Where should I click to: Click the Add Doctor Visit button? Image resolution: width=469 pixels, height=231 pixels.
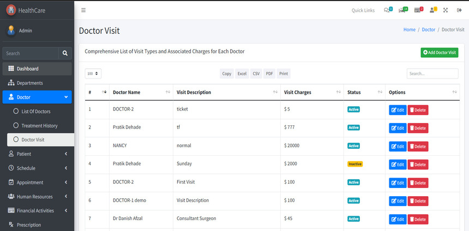point(440,52)
